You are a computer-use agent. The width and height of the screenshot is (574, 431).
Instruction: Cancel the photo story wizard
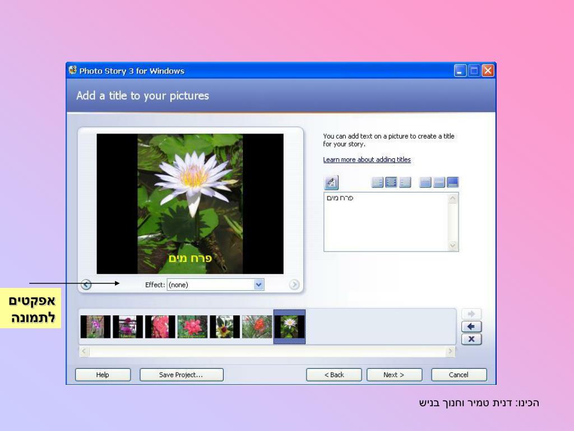[459, 374]
